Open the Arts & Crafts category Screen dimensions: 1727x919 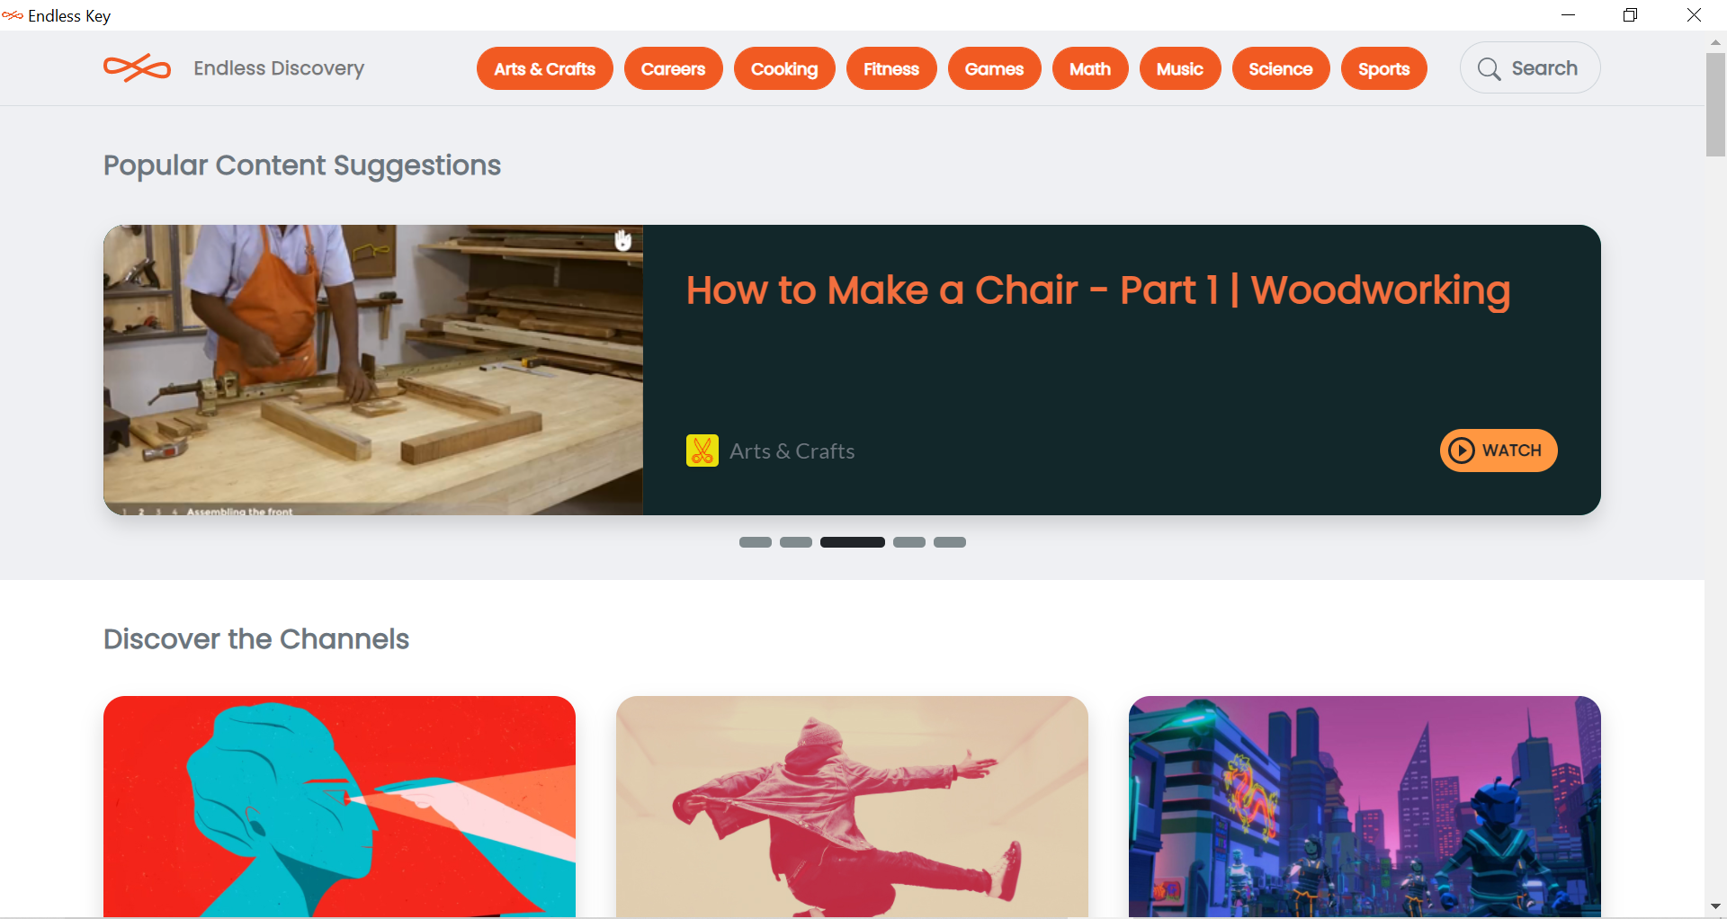pos(545,68)
